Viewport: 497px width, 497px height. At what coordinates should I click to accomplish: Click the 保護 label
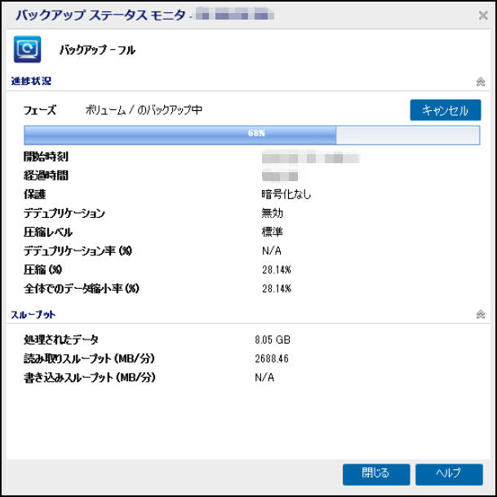(x=34, y=194)
